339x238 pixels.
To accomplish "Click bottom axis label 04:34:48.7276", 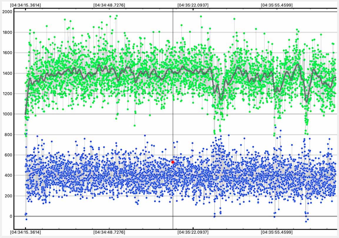I will 109,232.
